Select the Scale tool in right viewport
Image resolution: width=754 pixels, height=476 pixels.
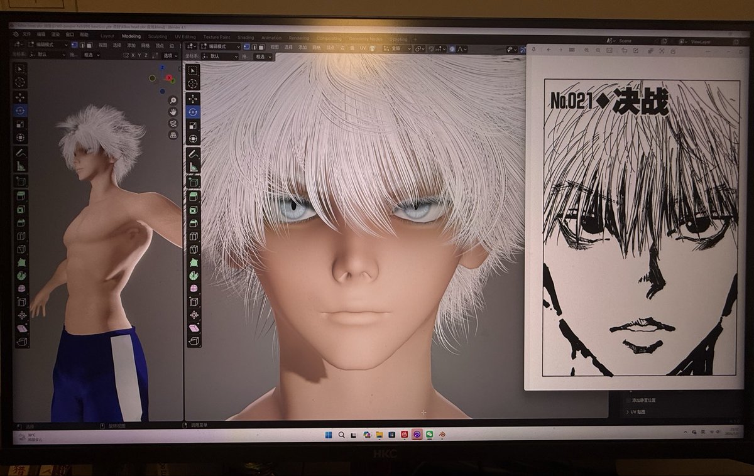coord(194,125)
